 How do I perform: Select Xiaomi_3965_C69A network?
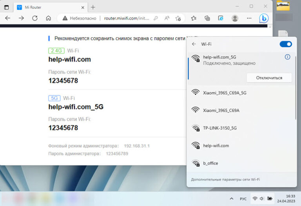(x=241, y=110)
